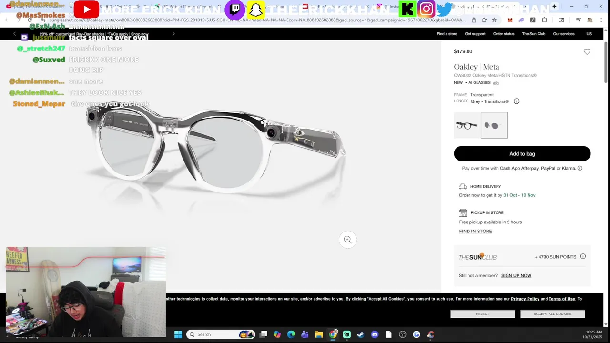610x343 pixels.
Task: Open the image zoom magnifier icon
Action: [347, 240]
